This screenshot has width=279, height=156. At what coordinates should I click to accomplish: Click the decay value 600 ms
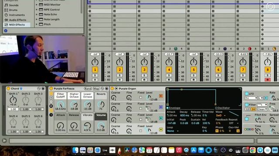184,116
